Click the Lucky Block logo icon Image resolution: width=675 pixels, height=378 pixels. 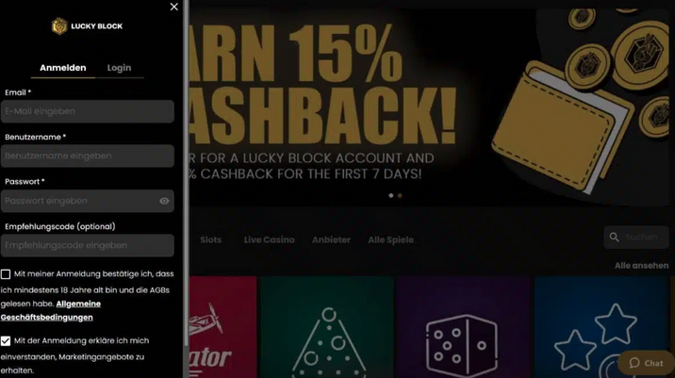pyautogui.click(x=59, y=26)
